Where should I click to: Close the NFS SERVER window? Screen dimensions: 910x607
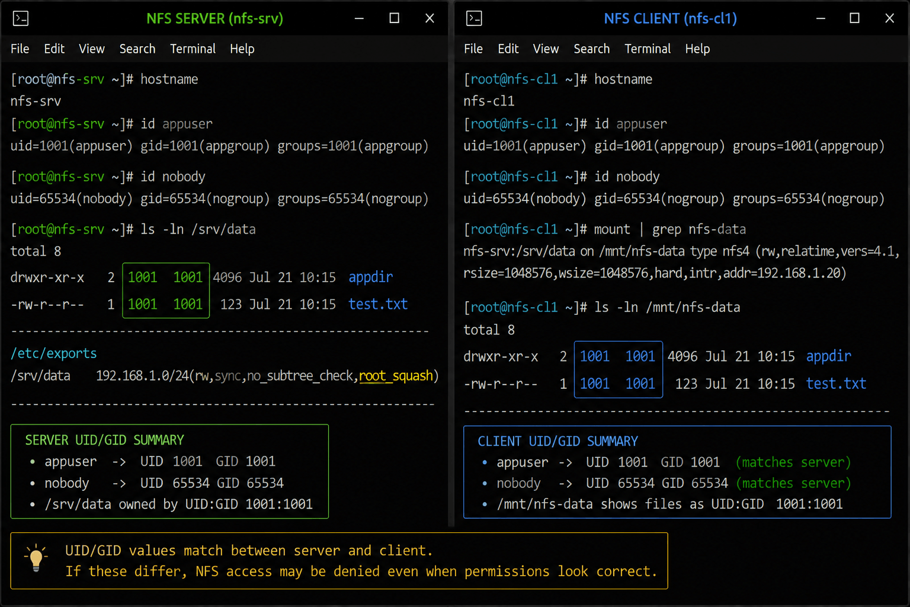(x=430, y=18)
